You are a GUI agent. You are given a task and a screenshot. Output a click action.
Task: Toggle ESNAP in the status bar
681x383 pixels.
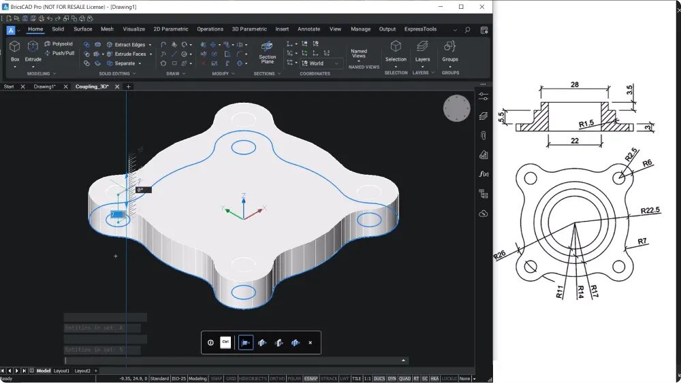(311, 379)
